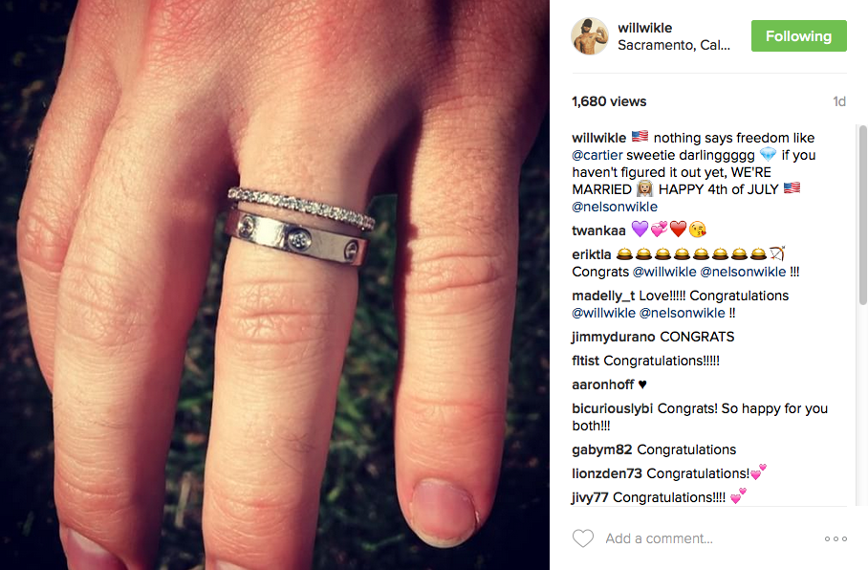Open @willwikle mention in eriktla's comment

tap(664, 272)
